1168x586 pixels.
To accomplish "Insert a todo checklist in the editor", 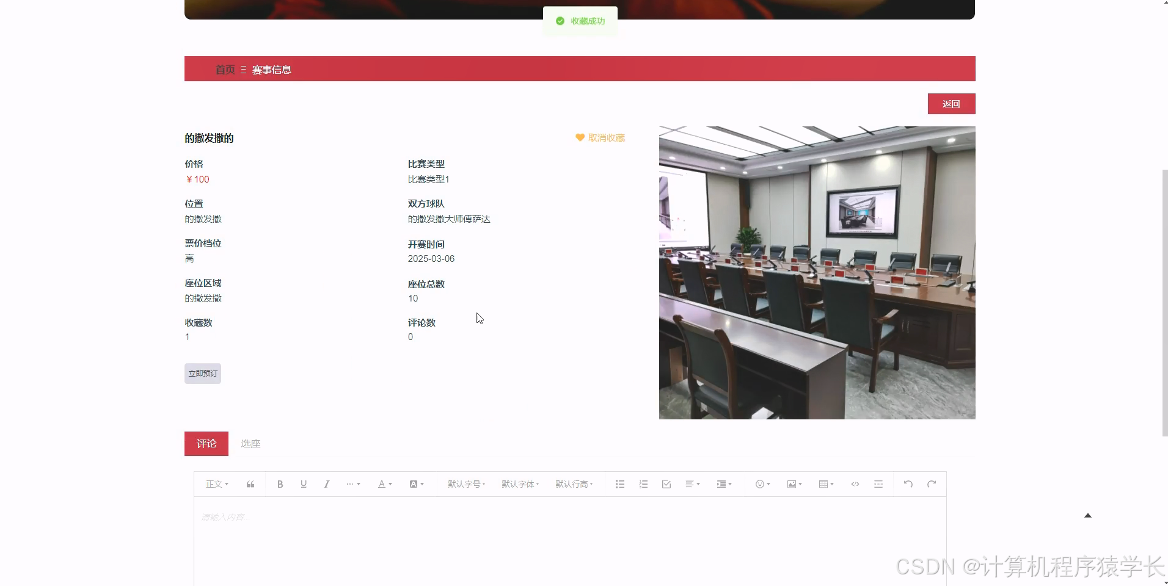I will [x=665, y=483].
